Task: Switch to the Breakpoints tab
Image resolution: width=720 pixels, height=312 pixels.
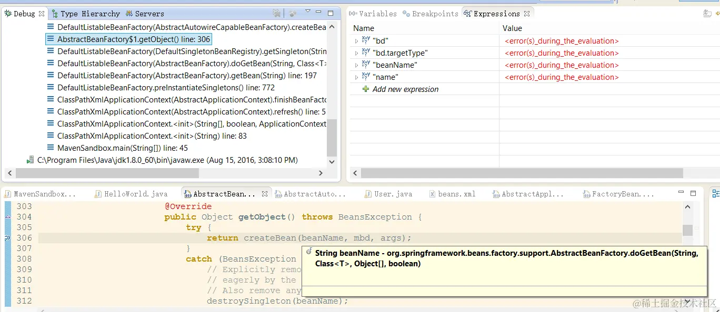Action: tap(430, 14)
